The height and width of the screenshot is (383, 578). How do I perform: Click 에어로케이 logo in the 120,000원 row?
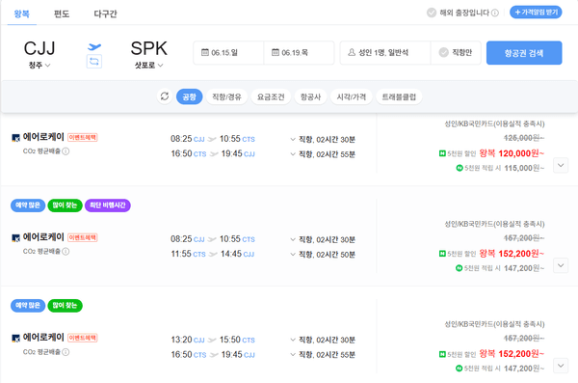pyautogui.click(x=15, y=138)
